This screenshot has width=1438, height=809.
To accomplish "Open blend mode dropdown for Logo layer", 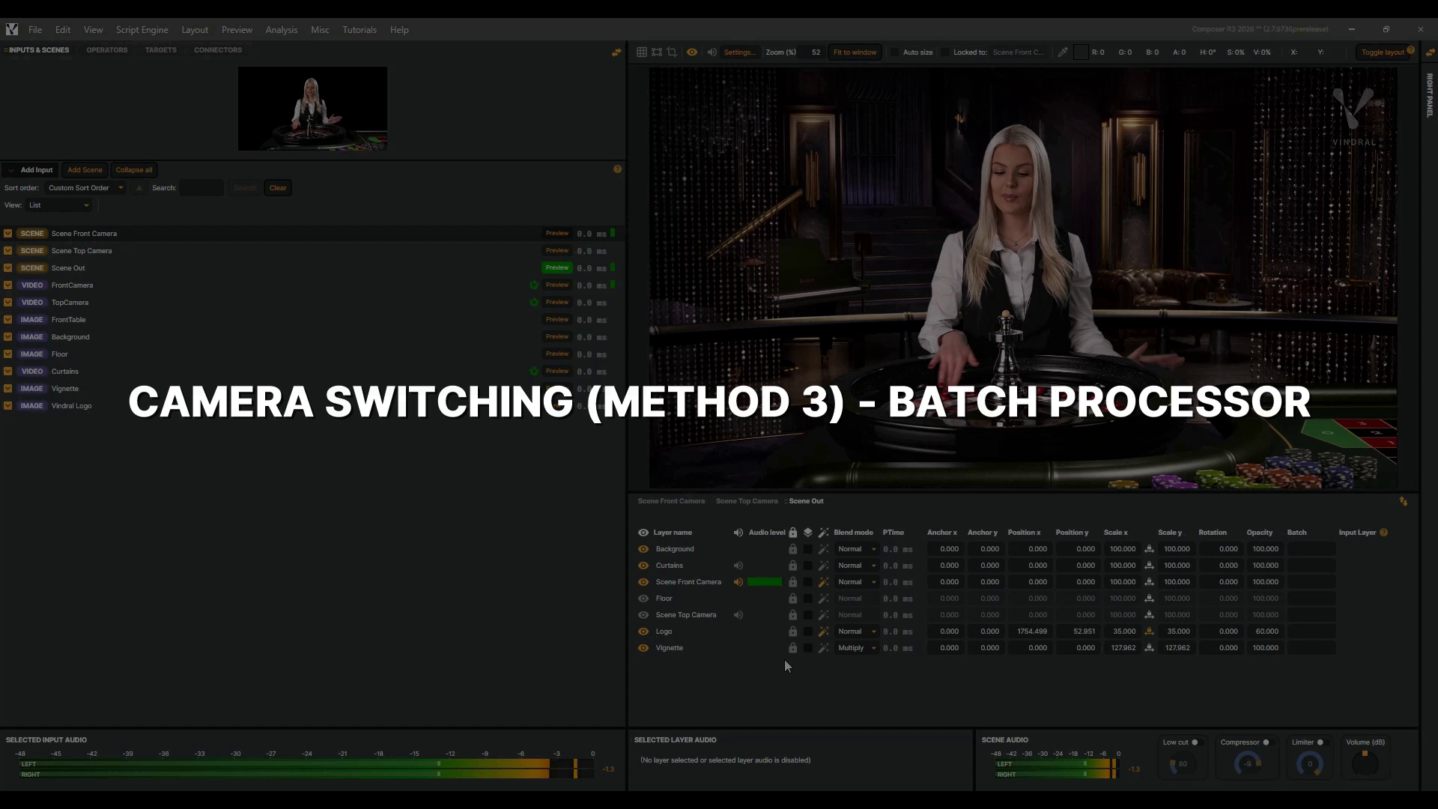I will [856, 631].
